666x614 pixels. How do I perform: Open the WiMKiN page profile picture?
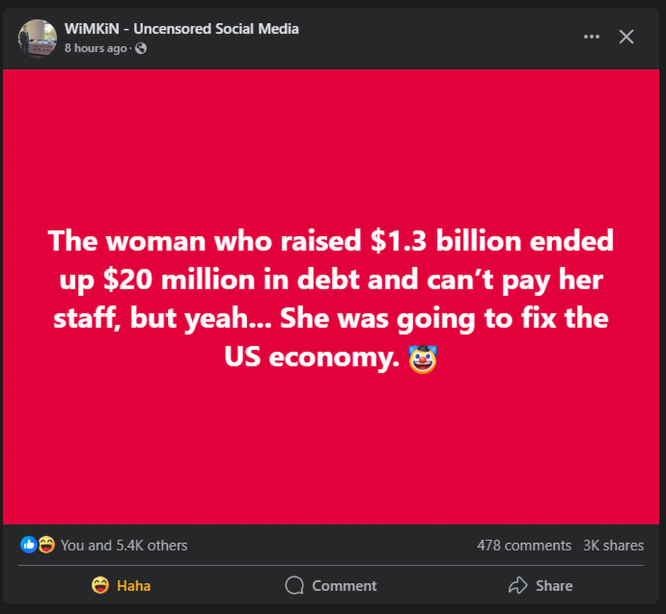[x=37, y=38]
